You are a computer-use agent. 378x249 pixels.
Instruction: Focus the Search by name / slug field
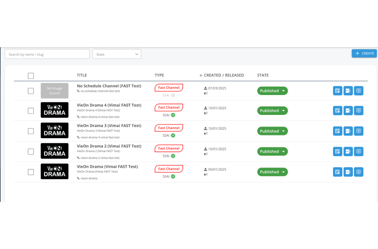click(47, 54)
